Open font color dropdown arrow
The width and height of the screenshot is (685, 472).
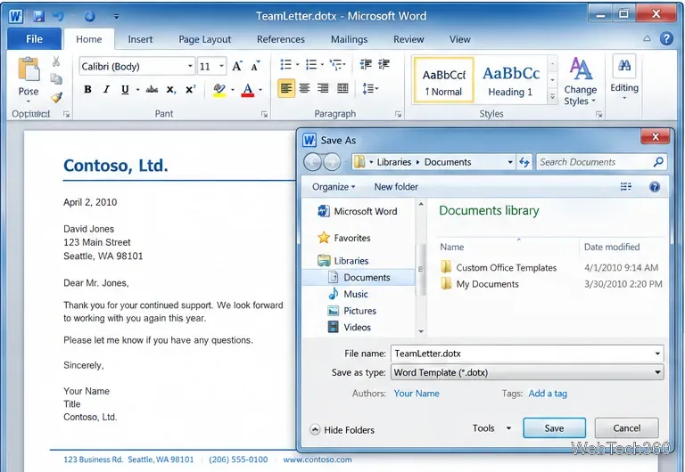click(x=260, y=90)
